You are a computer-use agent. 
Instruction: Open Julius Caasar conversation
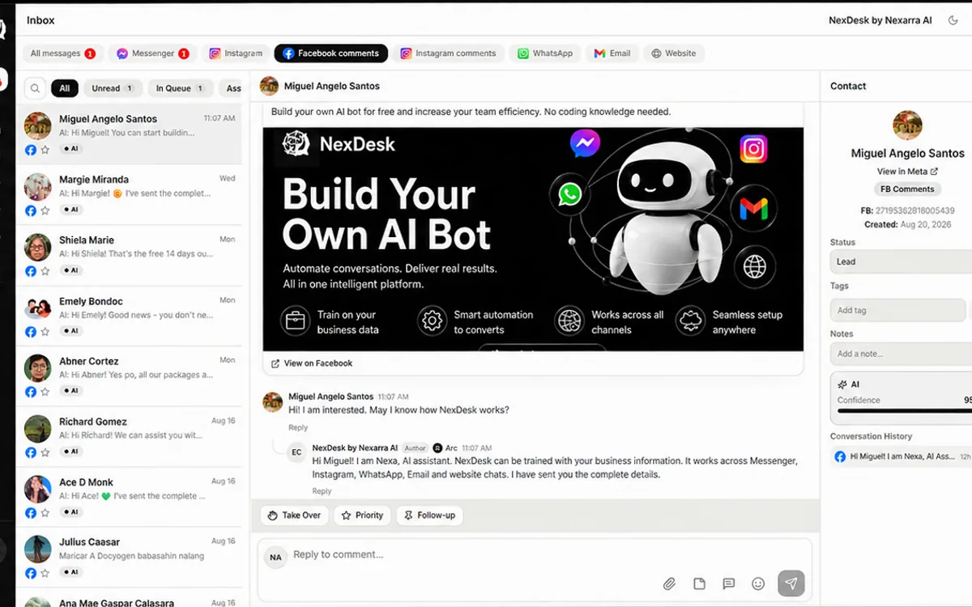pos(130,557)
